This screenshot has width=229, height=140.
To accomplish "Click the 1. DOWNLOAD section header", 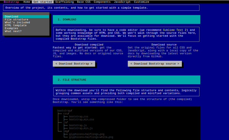I will (x=126, y=20).
